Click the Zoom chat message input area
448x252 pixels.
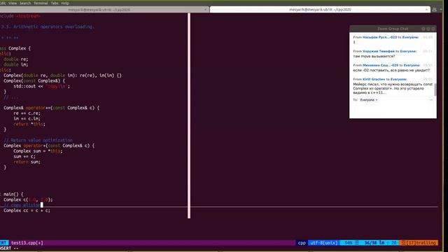[393, 111]
